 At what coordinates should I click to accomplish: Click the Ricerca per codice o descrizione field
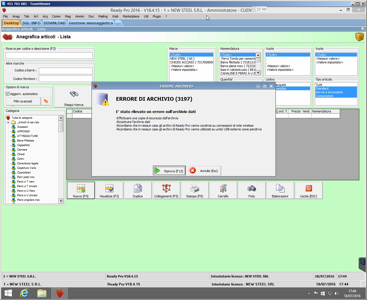point(49,55)
